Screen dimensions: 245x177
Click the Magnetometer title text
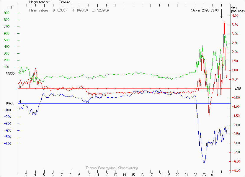point(40,2)
